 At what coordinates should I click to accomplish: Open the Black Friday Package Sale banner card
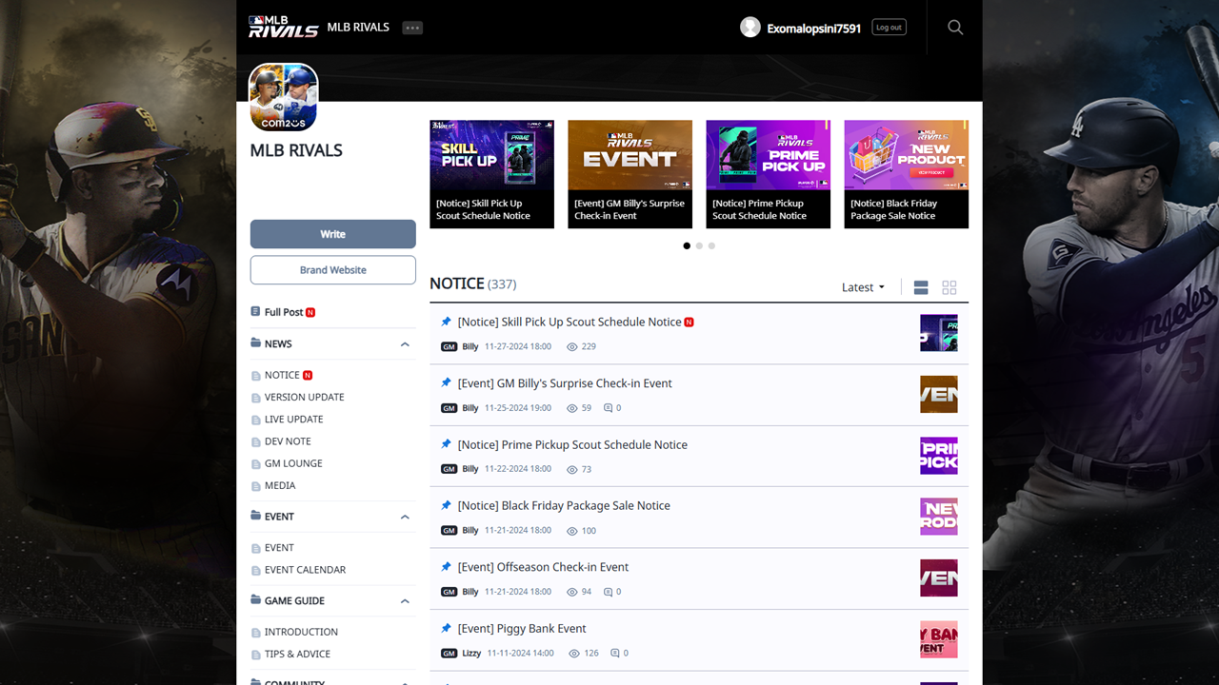[906, 174]
